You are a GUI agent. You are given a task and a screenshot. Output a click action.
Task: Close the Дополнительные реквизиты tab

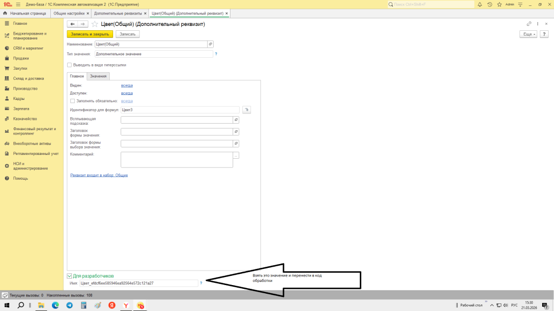(145, 13)
